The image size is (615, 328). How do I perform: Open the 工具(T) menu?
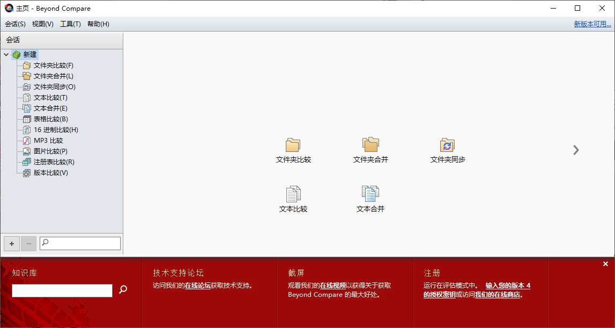[70, 24]
